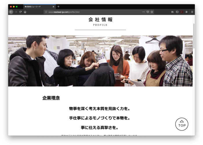
Task: Go to the browser home page icon
Action: click(x=25, y=12)
